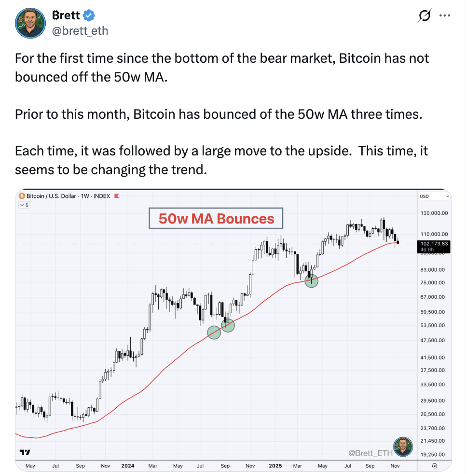467x474 pixels.
Task: Click the 2025 label on the time axis
Action: point(275,466)
